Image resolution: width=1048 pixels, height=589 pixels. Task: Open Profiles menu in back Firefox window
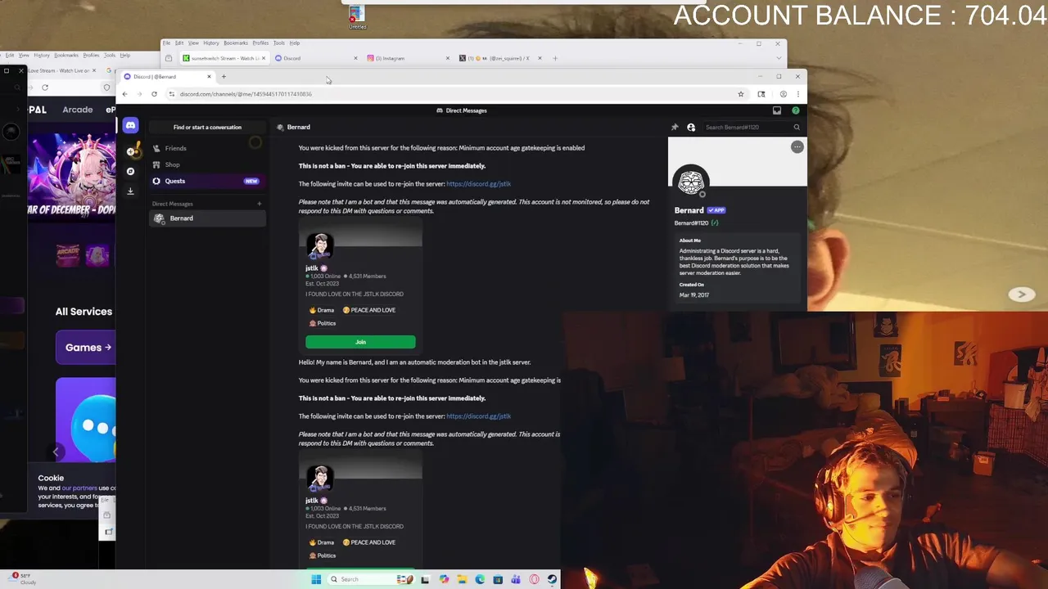260,43
